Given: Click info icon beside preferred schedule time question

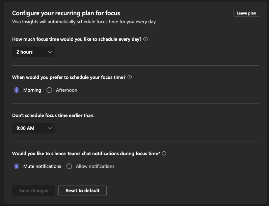Looking at the screenshot, I should click(130, 77).
